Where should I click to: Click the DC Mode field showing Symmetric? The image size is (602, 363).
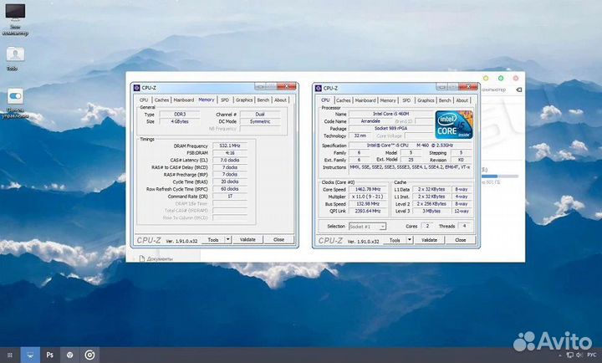point(260,122)
